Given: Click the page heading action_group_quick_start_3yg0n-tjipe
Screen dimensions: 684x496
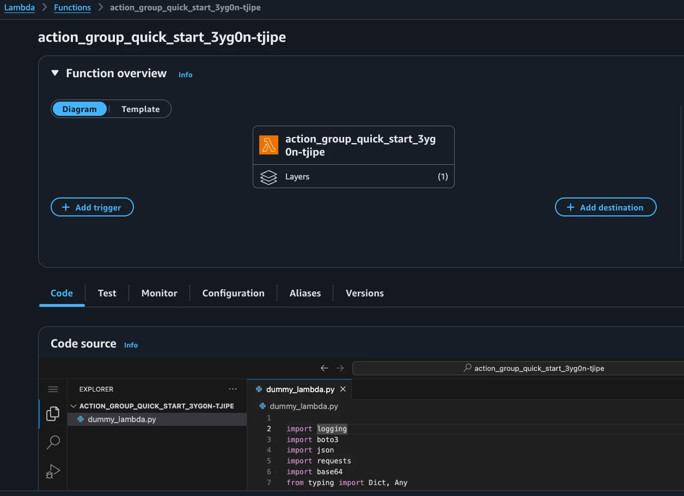Looking at the screenshot, I should tap(162, 37).
